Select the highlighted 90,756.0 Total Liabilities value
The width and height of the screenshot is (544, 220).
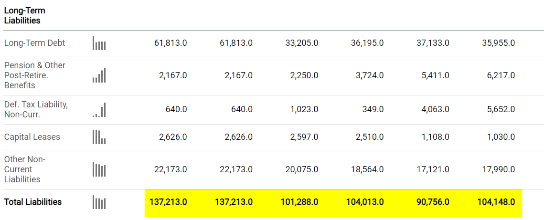pyautogui.click(x=433, y=202)
